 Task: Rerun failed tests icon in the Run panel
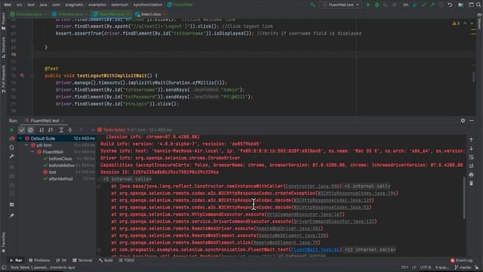pos(12,138)
